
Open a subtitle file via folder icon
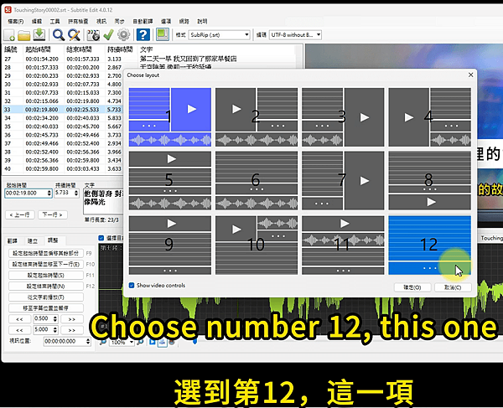(x=24, y=34)
